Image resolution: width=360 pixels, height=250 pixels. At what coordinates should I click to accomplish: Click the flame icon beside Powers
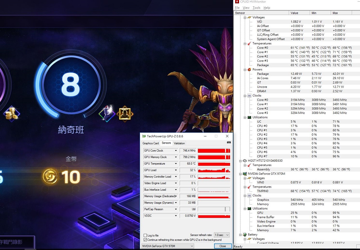249,69
